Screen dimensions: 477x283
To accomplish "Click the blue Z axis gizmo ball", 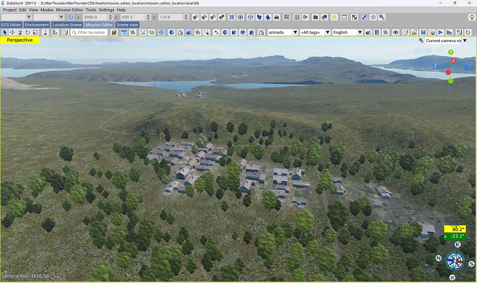I will pos(436,65).
